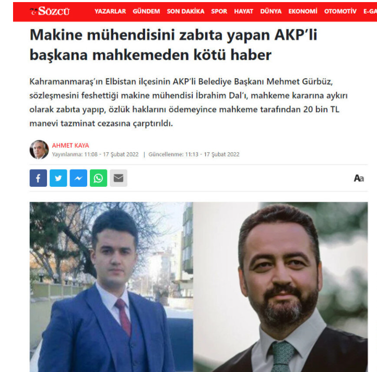Open the DÜNYA section
Screen dimensions: 377x372
(x=270, y=11)
